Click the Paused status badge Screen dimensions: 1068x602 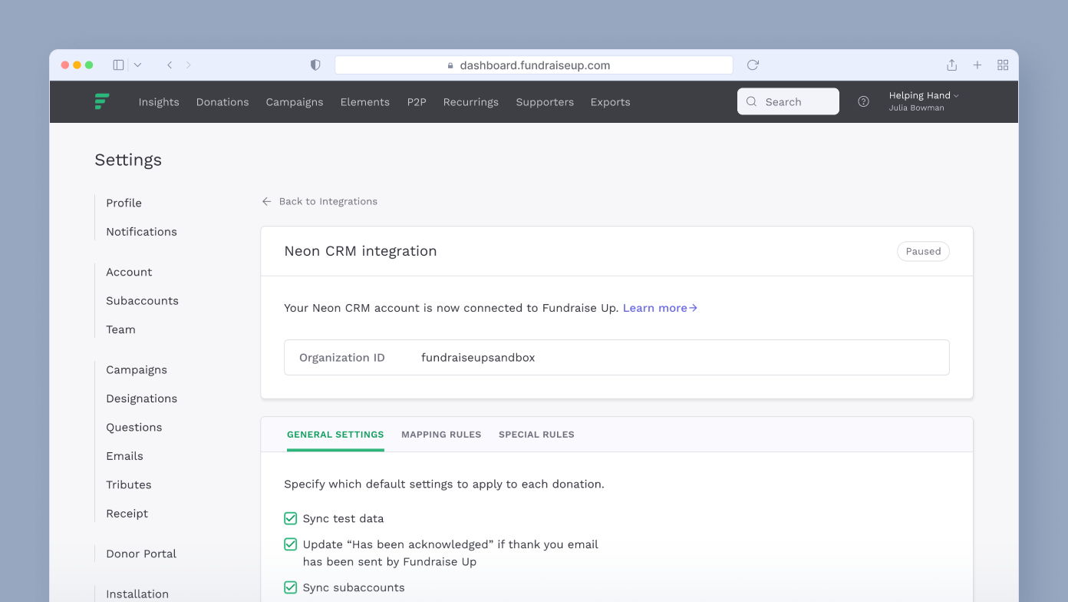point(923,251)
